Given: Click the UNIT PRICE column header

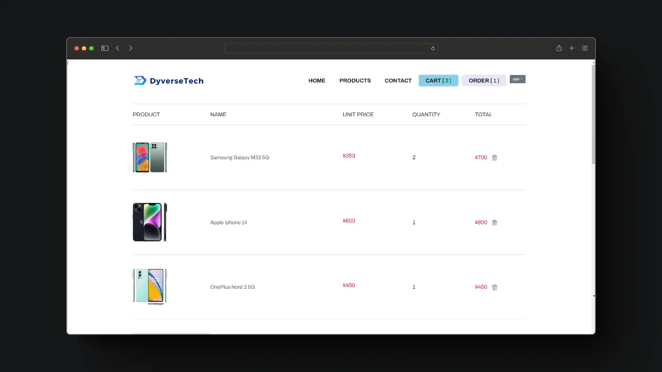Looking at the screenshot, I should click(x=358, y=115).
